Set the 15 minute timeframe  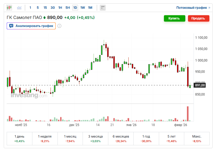45,8
